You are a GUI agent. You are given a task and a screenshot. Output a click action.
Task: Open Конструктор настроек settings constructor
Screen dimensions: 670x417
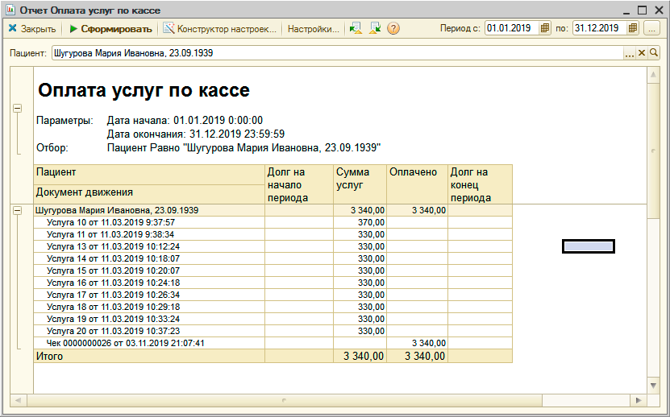pyautogui.click(x=219, y=29)
